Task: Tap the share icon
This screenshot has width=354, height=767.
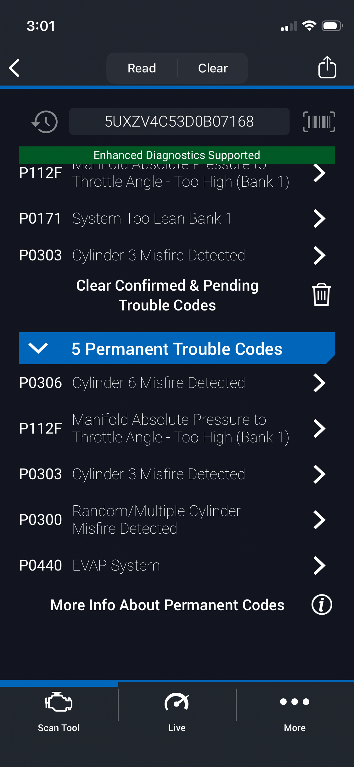Action: (327, 67)
